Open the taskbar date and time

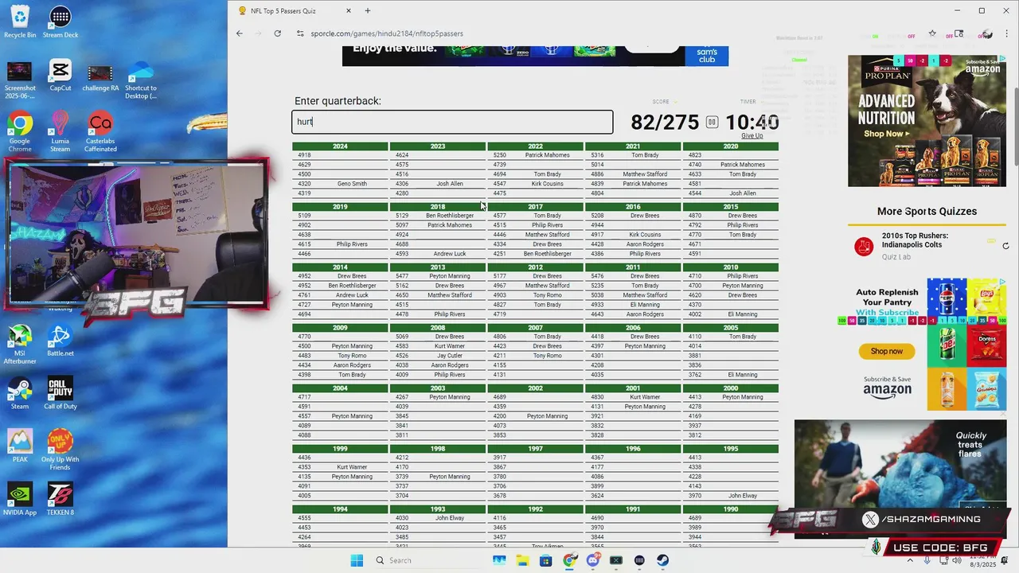983,560
